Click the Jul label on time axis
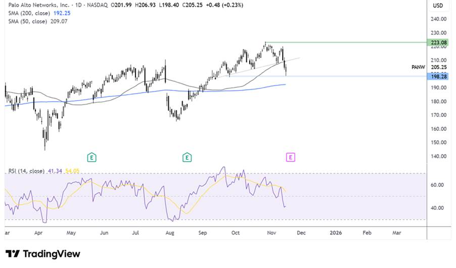Image resolution: width=456 pixels, height=268 pixels. pos(135,233)
